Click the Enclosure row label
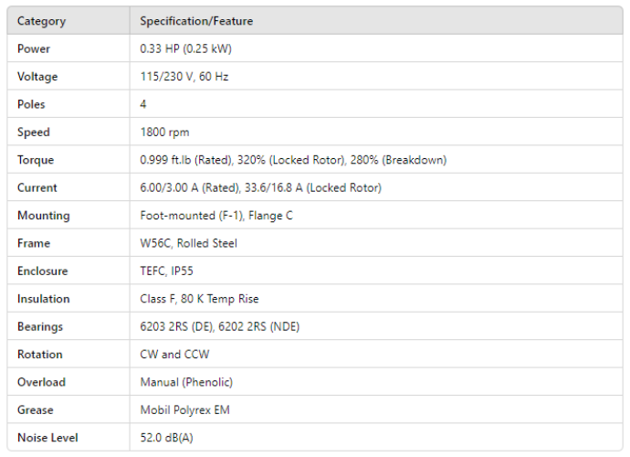This screenshot has height=457, width=630. (42, 271)
